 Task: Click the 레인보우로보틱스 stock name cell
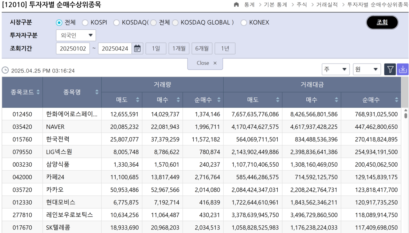(72, 215)
